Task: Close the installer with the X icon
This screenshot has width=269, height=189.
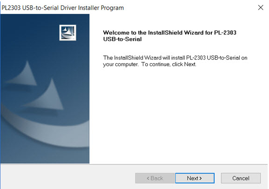Action: pos(261,7)
